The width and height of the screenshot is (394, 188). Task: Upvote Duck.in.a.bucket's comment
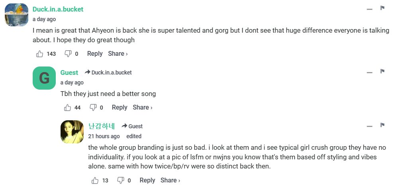click(40, 54)
